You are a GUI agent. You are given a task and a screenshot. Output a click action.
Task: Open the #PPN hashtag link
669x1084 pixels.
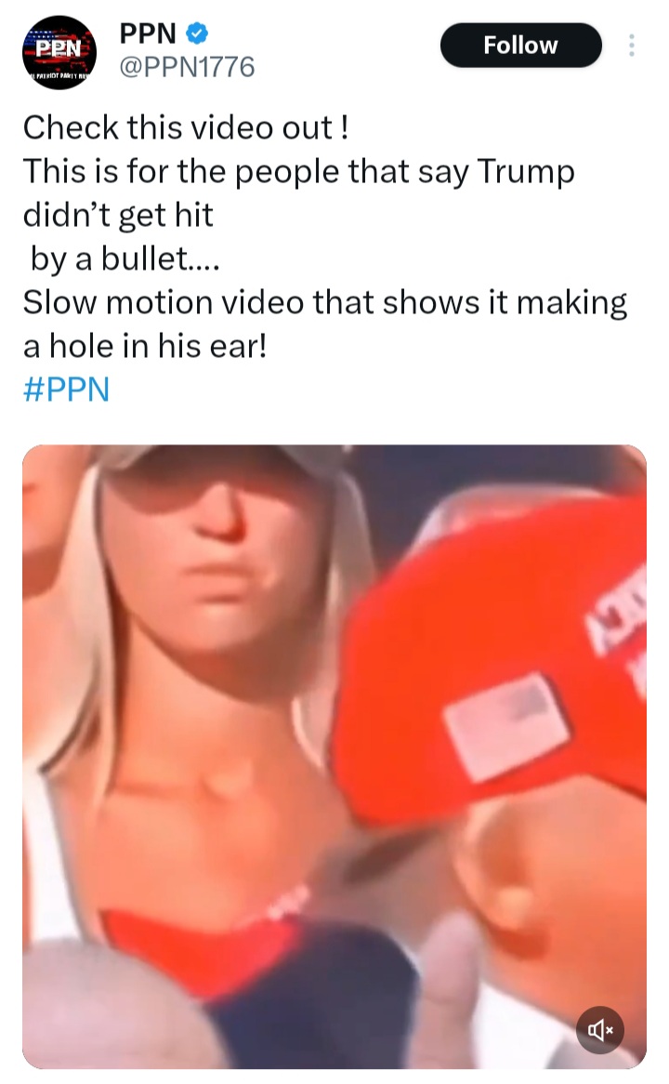pos(66,390)
